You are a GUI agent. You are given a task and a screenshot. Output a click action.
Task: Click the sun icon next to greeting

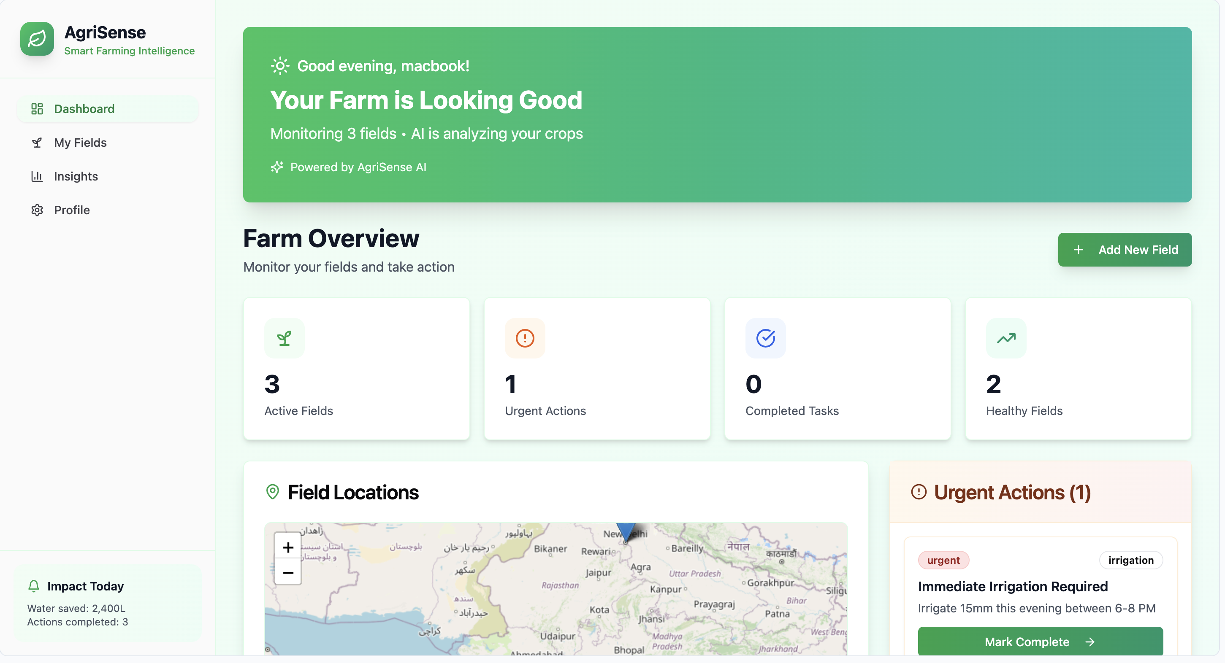coord(279,66)
